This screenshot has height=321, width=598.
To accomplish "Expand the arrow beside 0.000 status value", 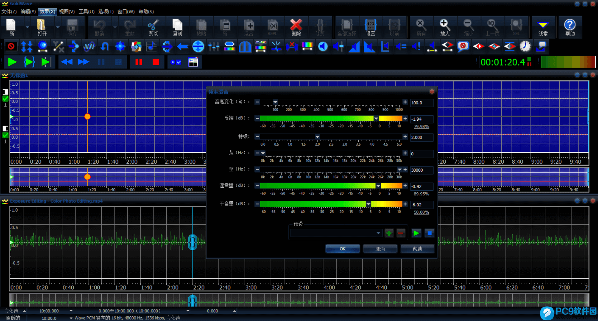I will (x=235, y=311).
